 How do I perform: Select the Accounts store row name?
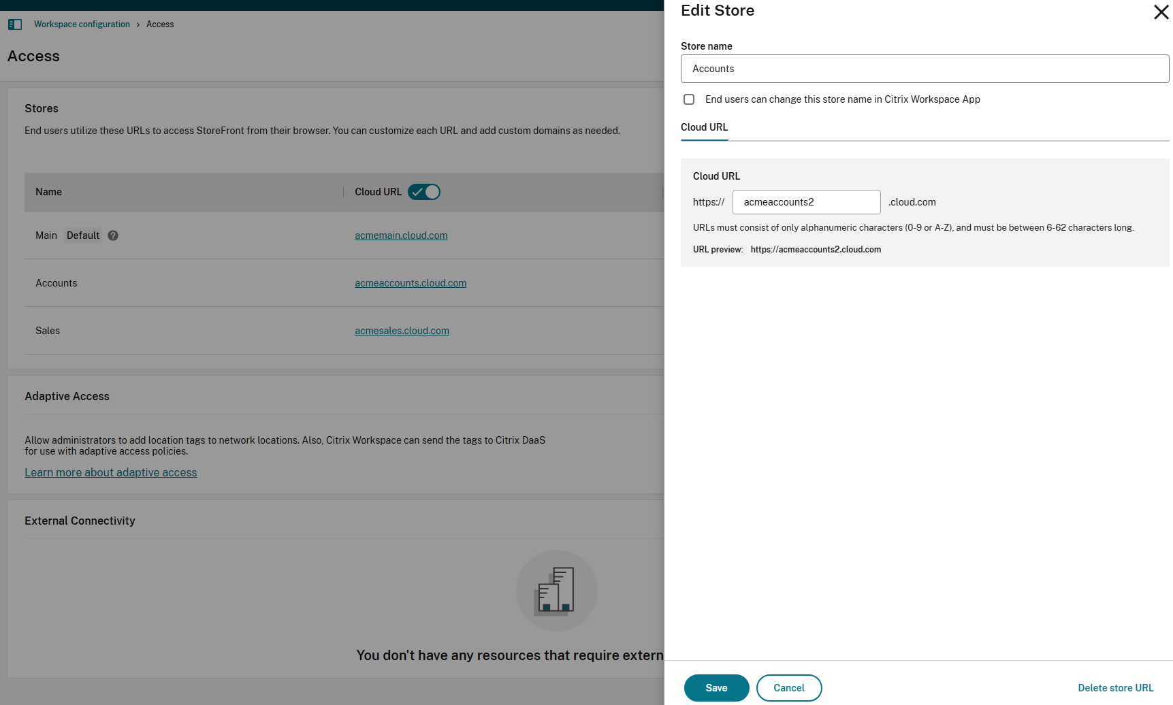[57, 283]
